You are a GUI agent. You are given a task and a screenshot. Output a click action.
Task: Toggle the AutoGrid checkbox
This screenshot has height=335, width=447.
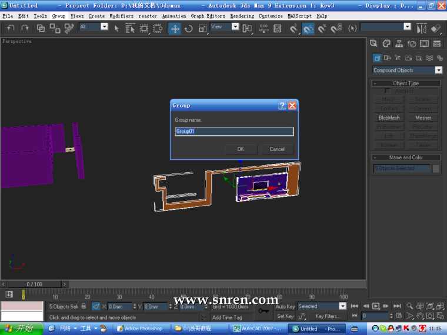click(x=386, y=91)
